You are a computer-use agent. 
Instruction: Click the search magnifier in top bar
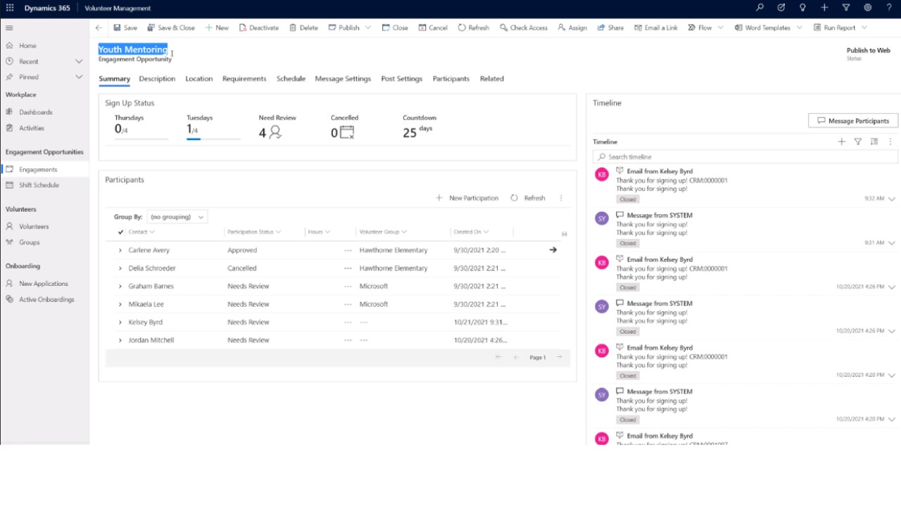(x=760, y=8)
